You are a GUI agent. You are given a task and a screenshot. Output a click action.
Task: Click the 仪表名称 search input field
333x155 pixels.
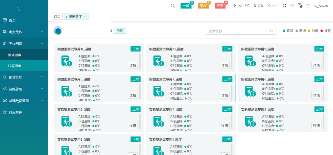(238, 31)
